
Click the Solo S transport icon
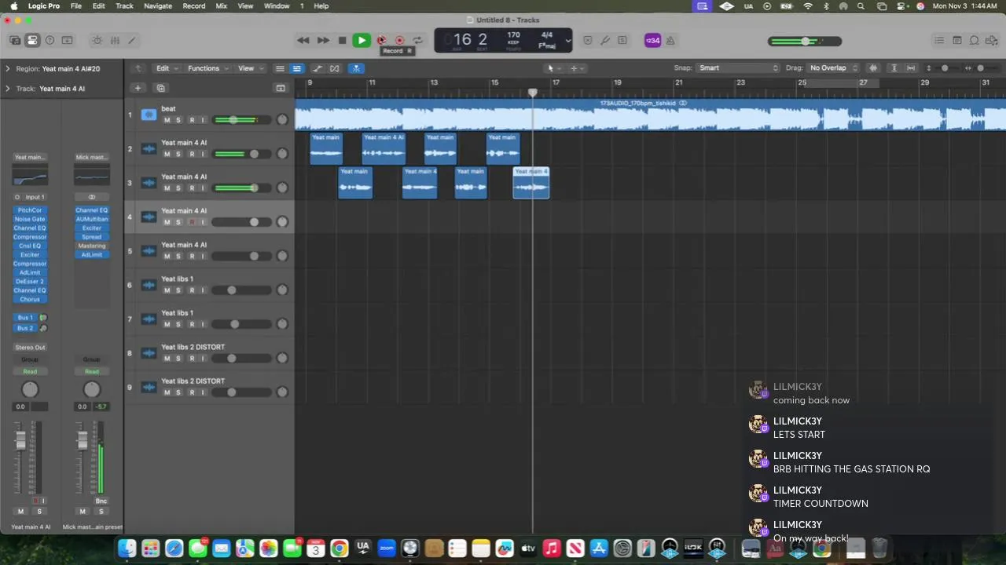[x=622, y=40]
